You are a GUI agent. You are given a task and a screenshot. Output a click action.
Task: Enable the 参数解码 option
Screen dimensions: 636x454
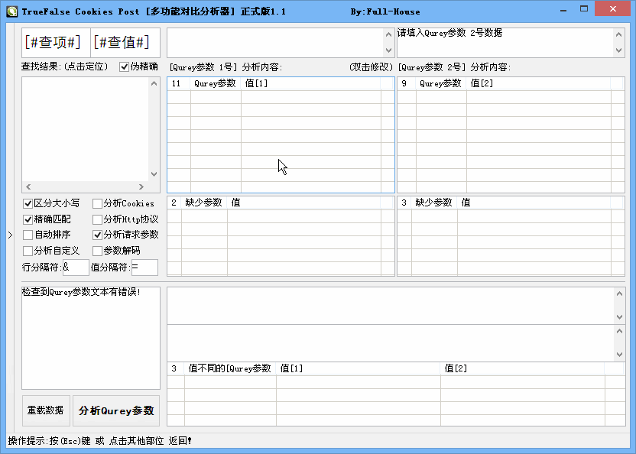(x=97, y=251)
